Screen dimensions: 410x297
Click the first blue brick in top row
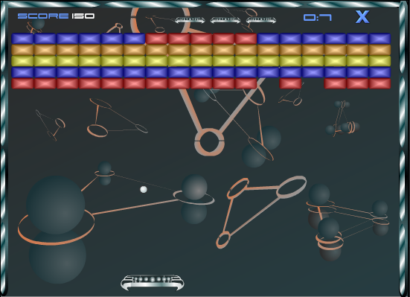pos(23,39)
